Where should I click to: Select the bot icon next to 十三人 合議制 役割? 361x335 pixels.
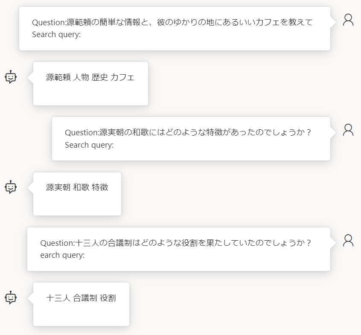coord(11,297)
